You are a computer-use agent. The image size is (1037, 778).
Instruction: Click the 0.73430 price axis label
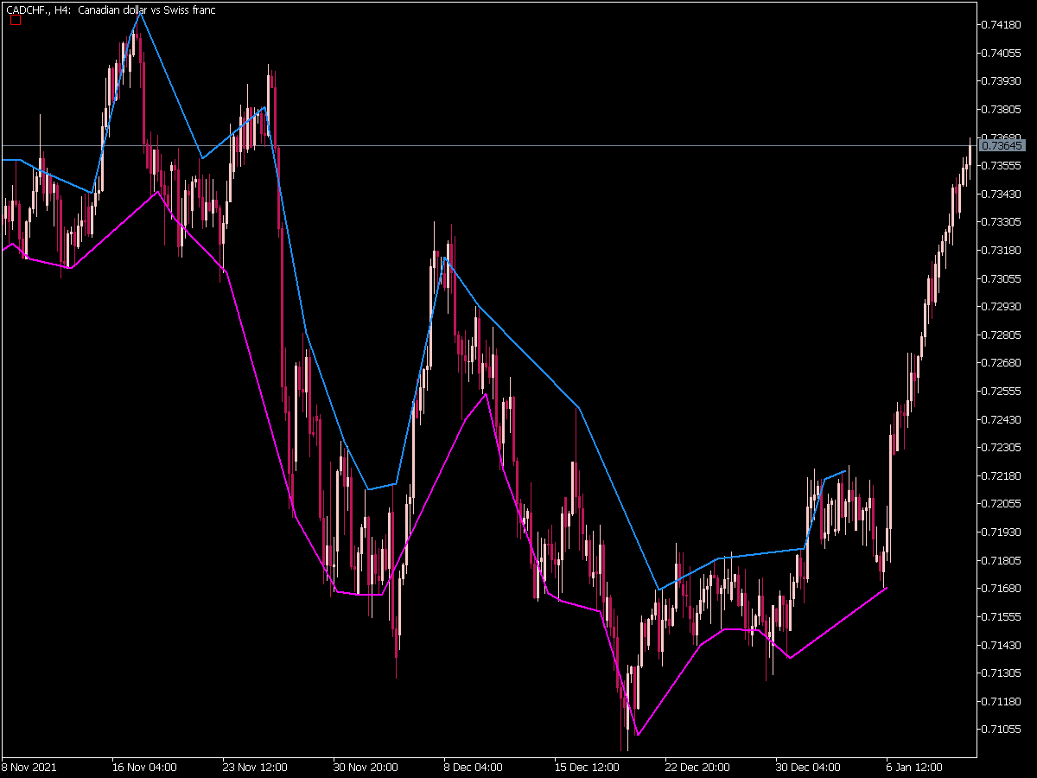tap(1002, 194)
